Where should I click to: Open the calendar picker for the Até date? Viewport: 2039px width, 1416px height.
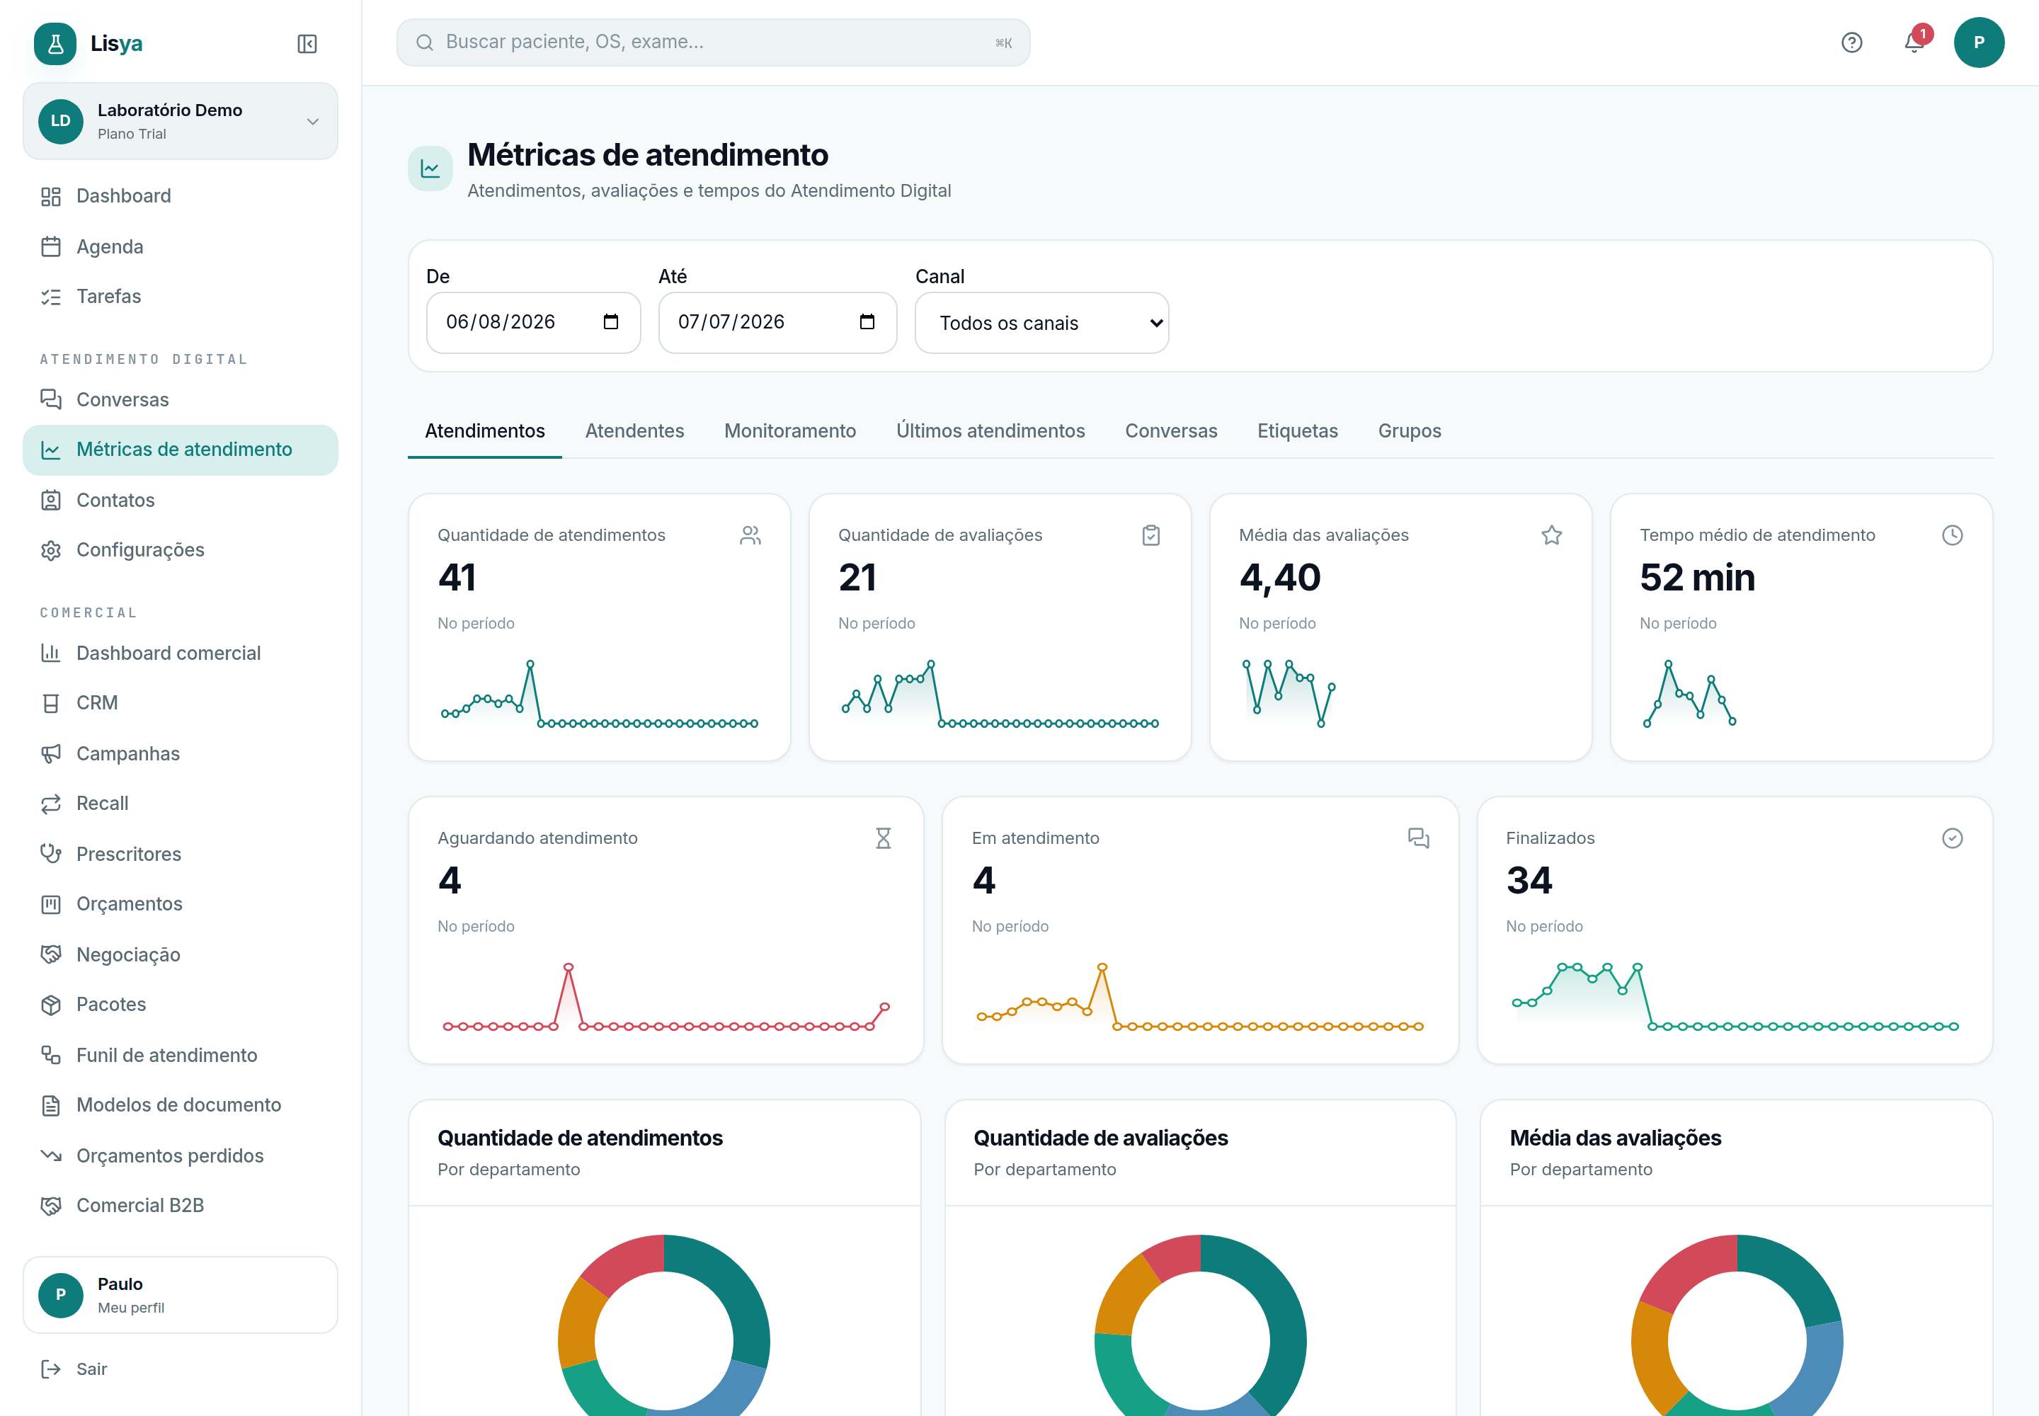point(867,322)
